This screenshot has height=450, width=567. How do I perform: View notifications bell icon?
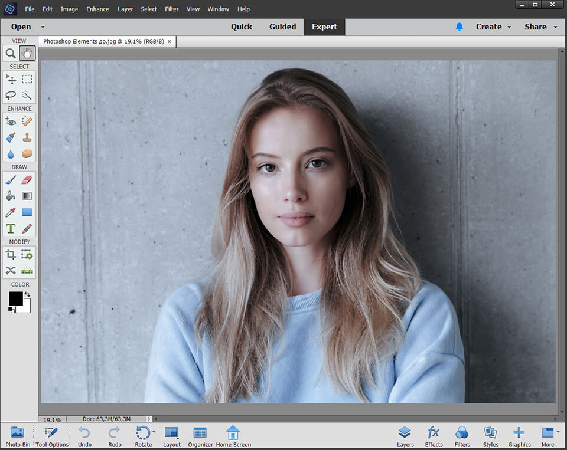[x=460, y=27]
